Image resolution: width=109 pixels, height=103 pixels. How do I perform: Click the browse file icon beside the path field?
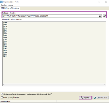100,16
